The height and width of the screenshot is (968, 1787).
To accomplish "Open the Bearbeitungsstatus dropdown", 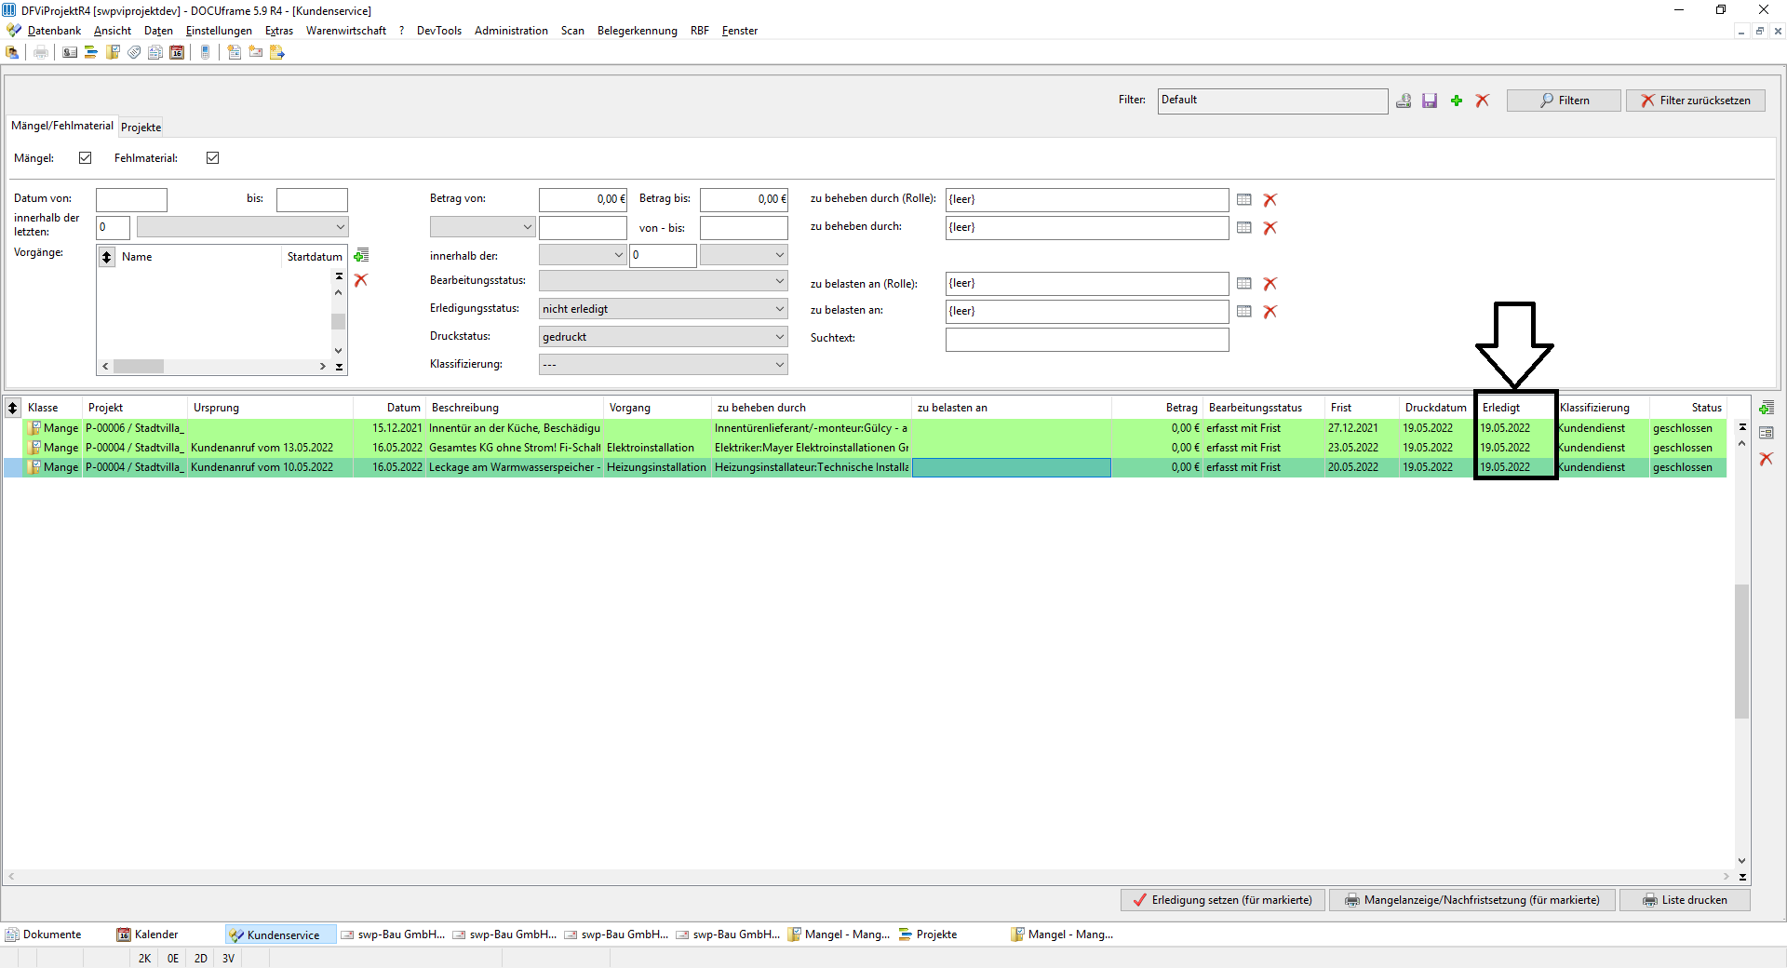I will [x=664, y=281].
